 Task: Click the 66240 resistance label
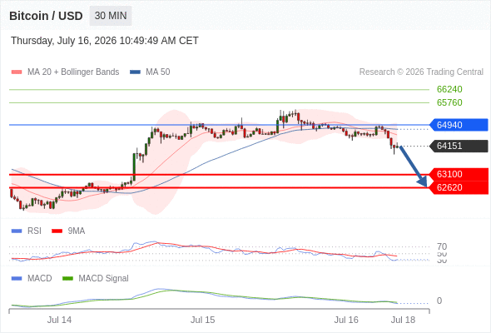pos(449,89)
